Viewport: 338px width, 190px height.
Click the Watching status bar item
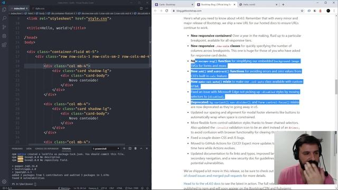click(x=64, y=188)
